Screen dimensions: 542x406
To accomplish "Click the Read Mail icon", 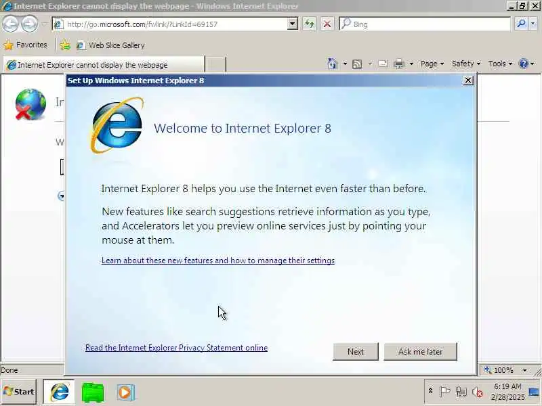I will click(383, 64).
